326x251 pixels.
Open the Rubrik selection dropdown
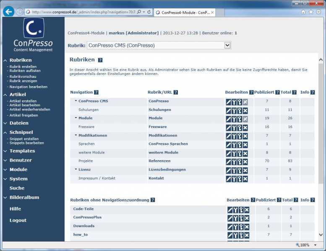click(227, 45)
